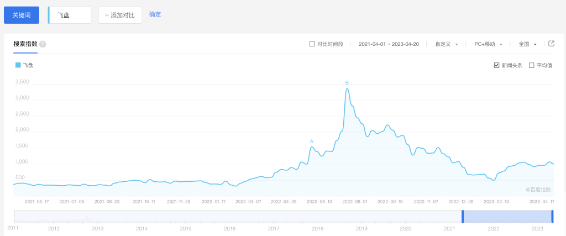Enable the 平均值 checkbox
This screenshot has width=566, height=236.
click(532, 65)
